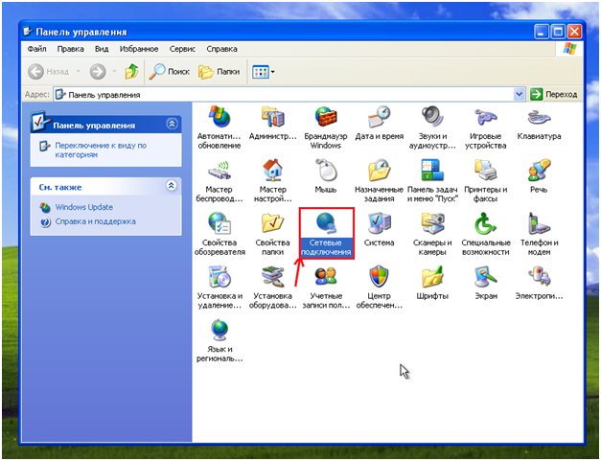Open Экран display settings icon

pos(486,283)
